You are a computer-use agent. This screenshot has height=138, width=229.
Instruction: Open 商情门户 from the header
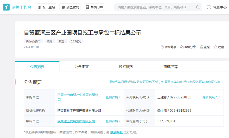tap(94, 7)
